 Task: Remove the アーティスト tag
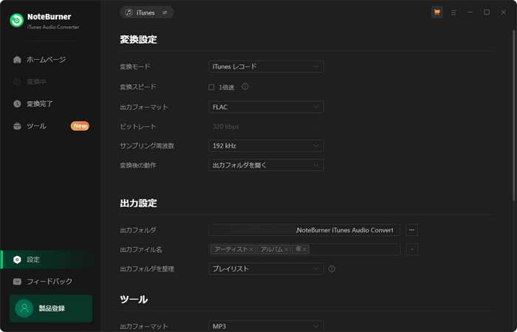(x=251, y=249)
